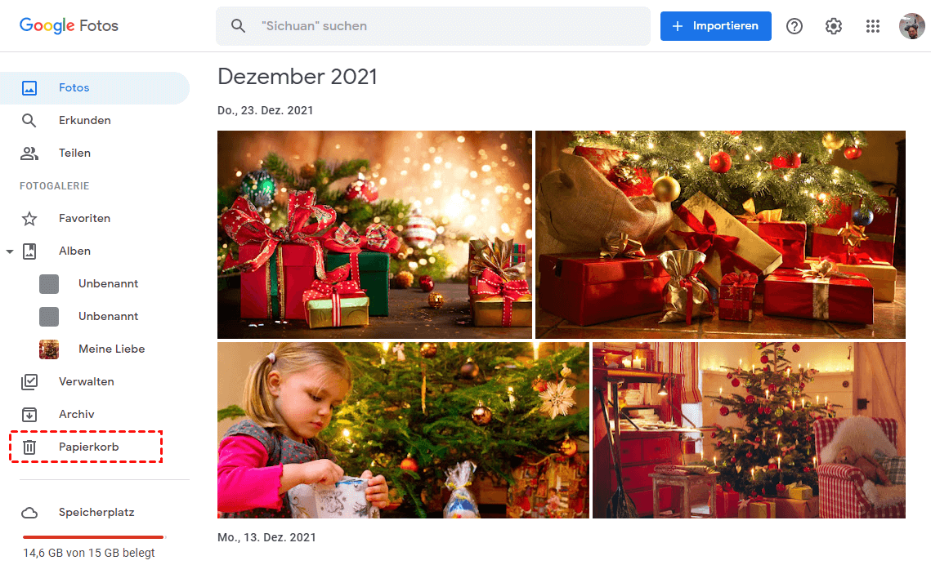The width and height of the screenshot is (931, 565).
Task: Click the Favoriten star icon
Action: point(29,219)
